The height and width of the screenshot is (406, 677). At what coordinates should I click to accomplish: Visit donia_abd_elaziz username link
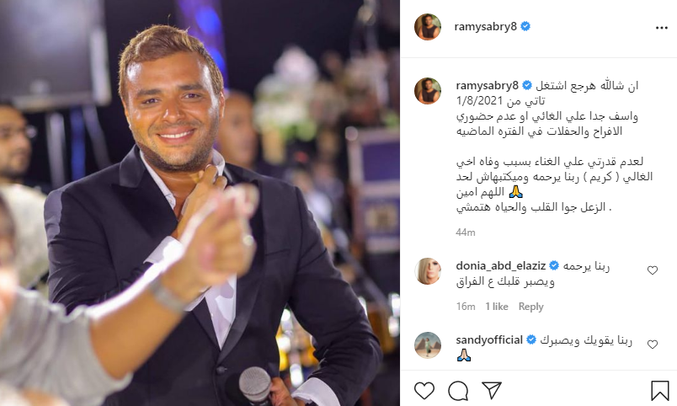501,266
